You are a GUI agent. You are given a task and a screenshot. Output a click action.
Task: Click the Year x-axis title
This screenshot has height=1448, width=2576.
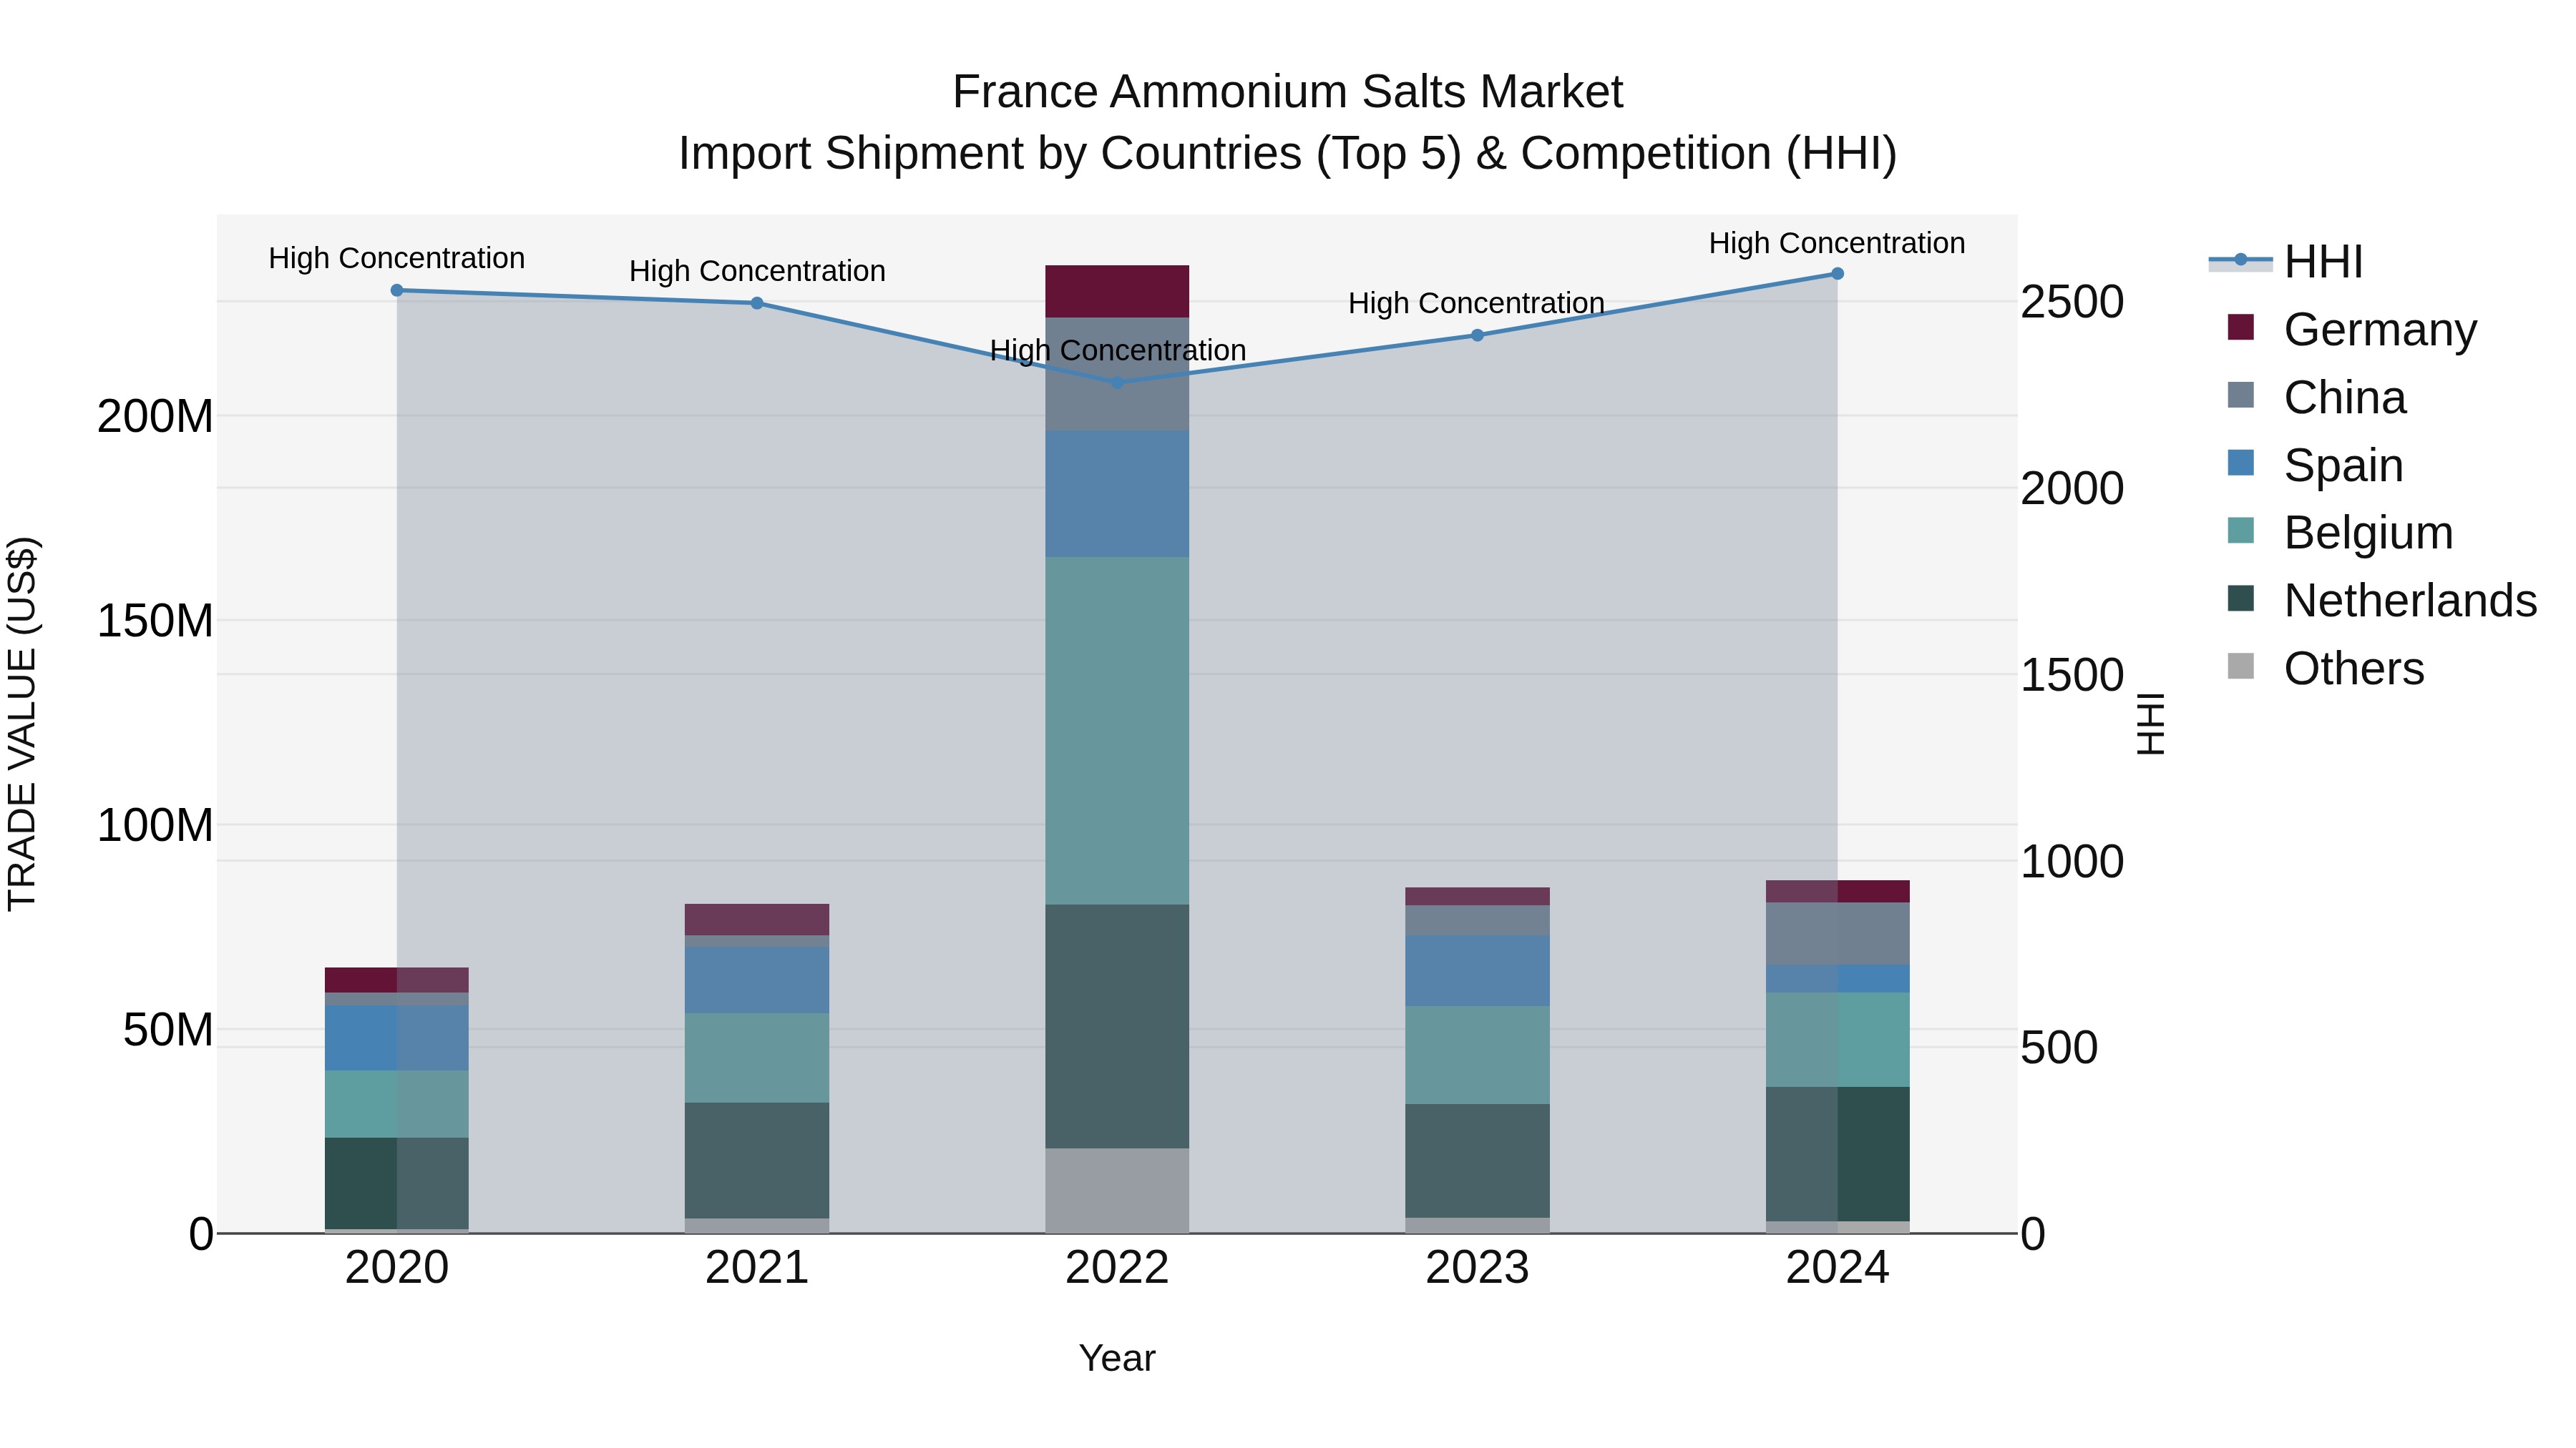click(1117, 1358)
